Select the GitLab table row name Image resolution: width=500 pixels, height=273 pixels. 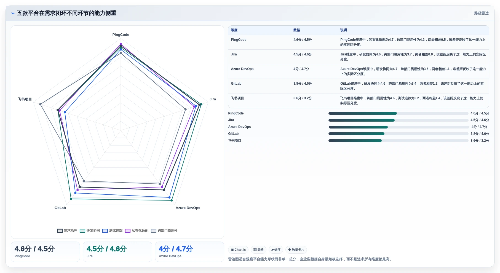click(236, 84)
